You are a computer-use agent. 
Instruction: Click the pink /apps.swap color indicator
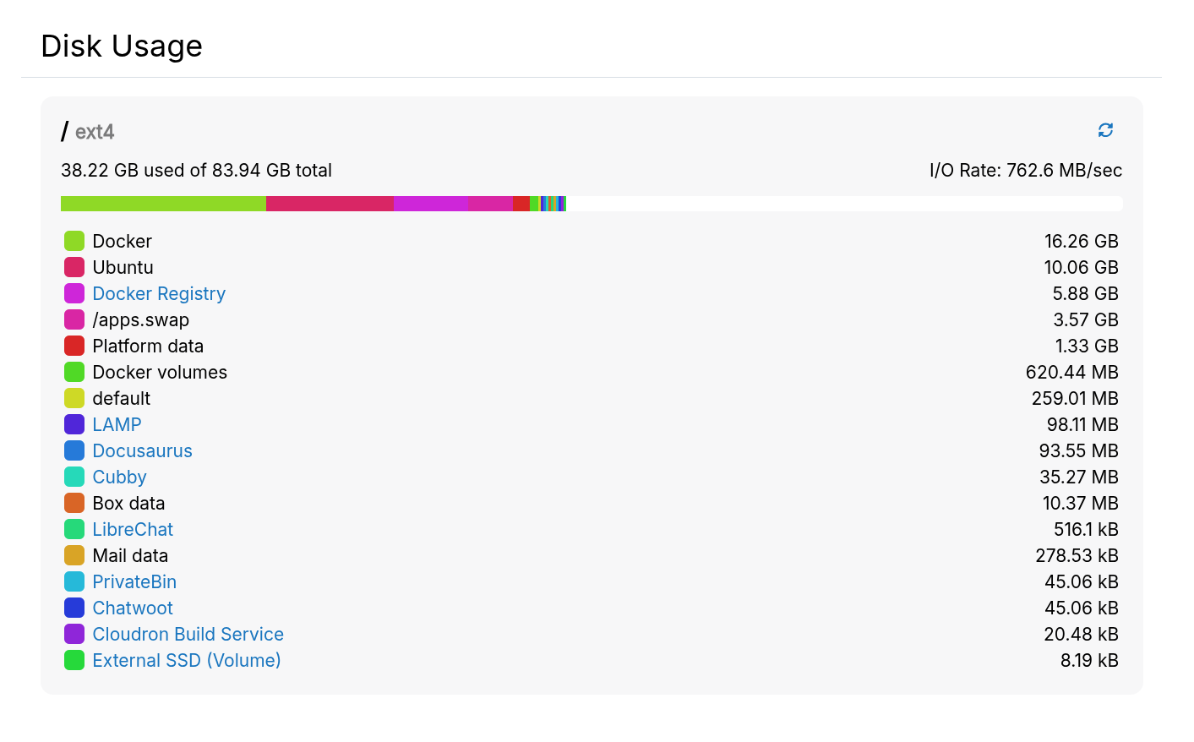(x=74, y=319)
